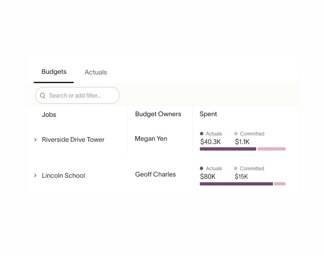Expand the Riverside Drive Tower row
The image size is (325, 255).
[35, 140]
